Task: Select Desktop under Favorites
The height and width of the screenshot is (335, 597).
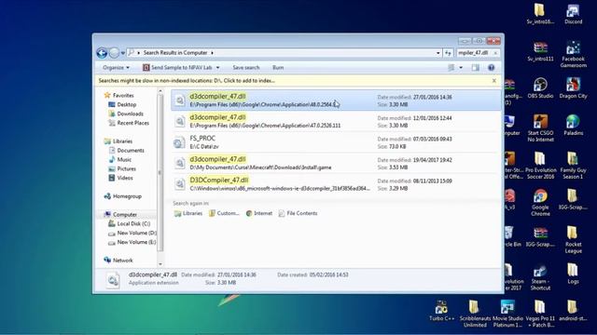Action: pyautogui.click(x=122, y=104)
